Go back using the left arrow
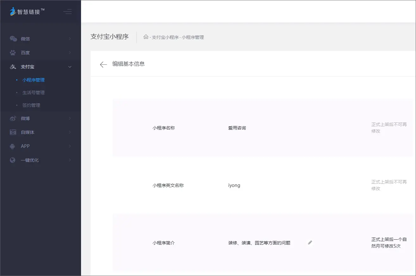This screenshot has width=416, height=276. (103, 64)
